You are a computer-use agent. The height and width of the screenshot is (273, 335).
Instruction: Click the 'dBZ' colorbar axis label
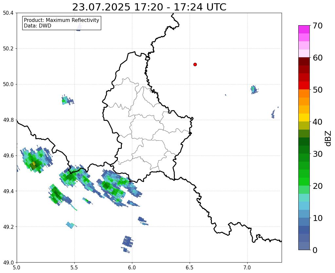(328, 138)
